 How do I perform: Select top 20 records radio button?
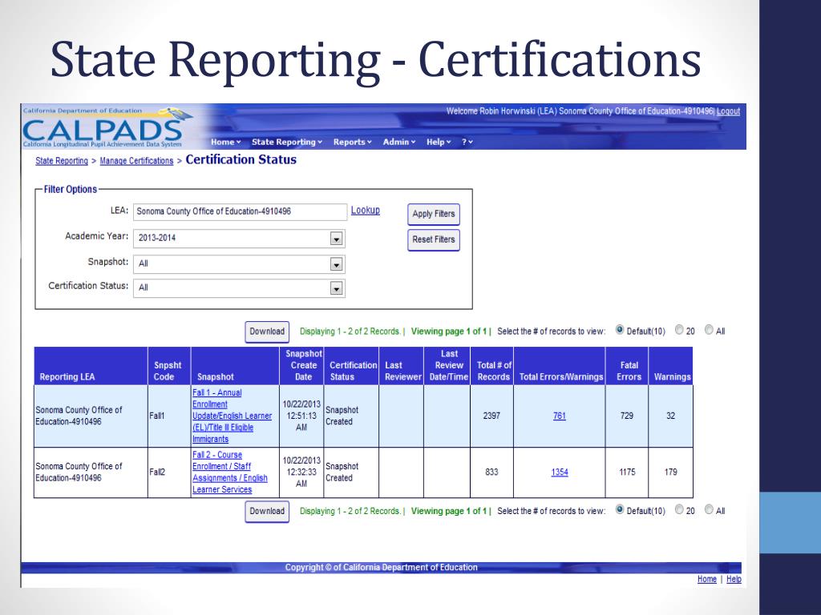click(679, 330)
